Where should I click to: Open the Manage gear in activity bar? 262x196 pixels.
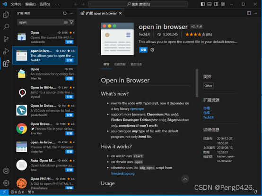point(6,183)
